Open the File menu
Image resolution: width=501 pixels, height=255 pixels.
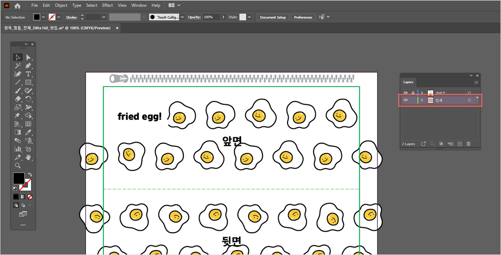[35, 5]
